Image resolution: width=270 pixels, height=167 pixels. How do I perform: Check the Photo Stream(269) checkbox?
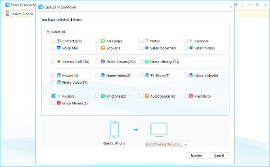98,62
